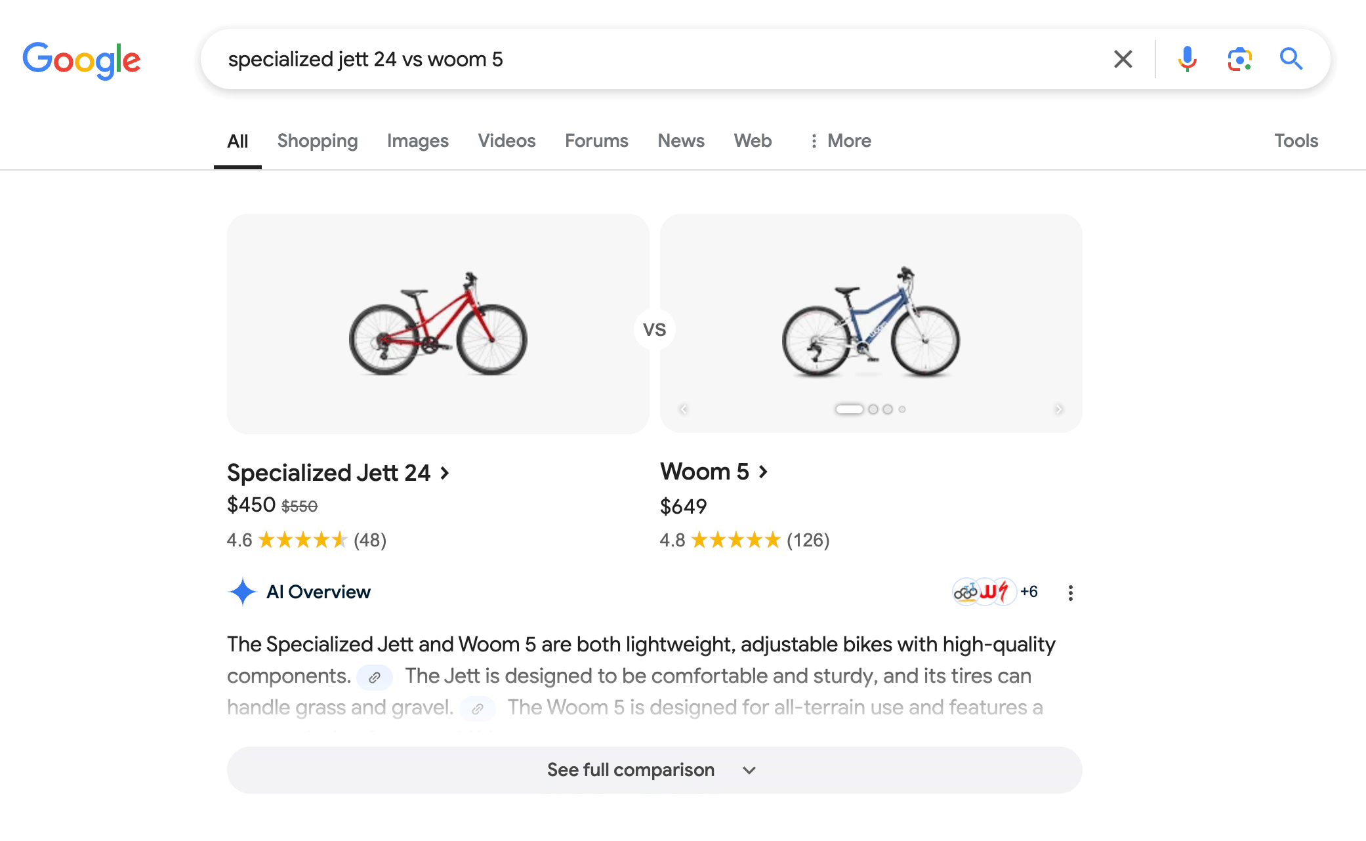
Task: Open the first cited source link chip
Action: (x=375, y=677)
